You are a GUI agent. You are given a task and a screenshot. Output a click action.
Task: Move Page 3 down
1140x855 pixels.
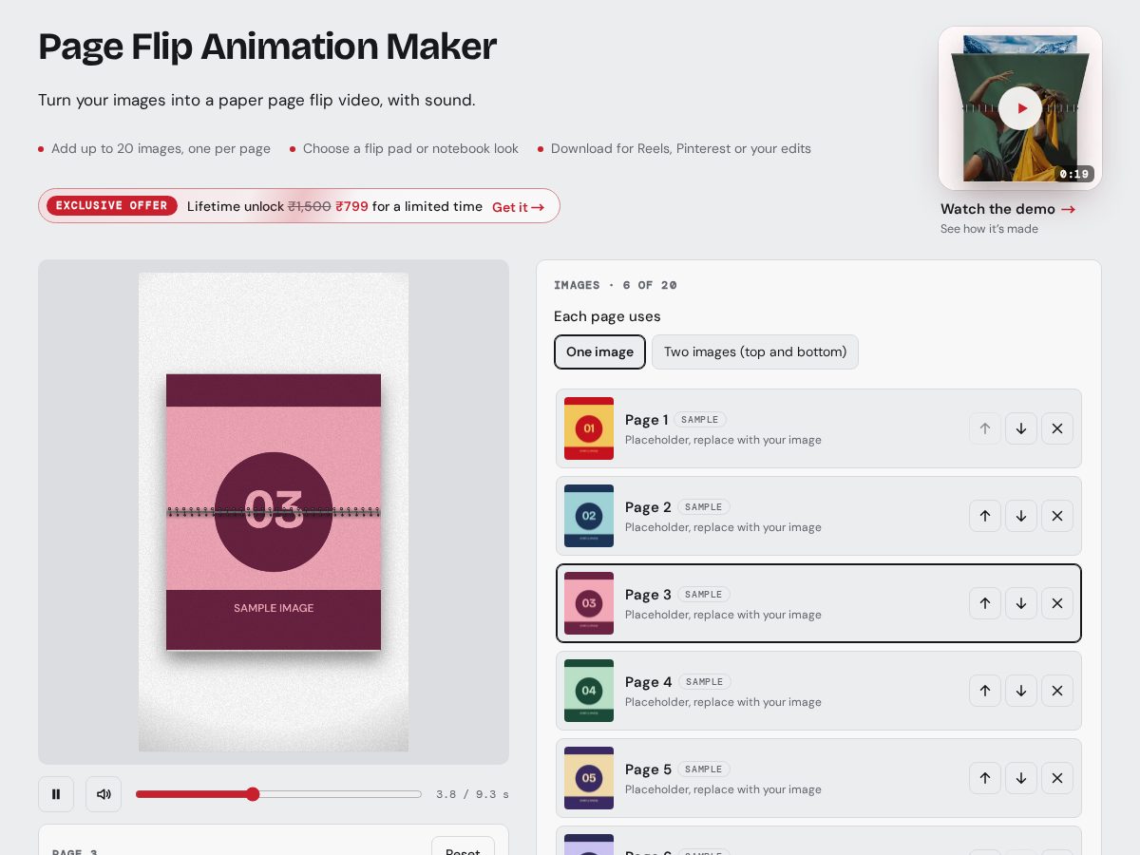pyautogui.click(x=1021, y=603)
